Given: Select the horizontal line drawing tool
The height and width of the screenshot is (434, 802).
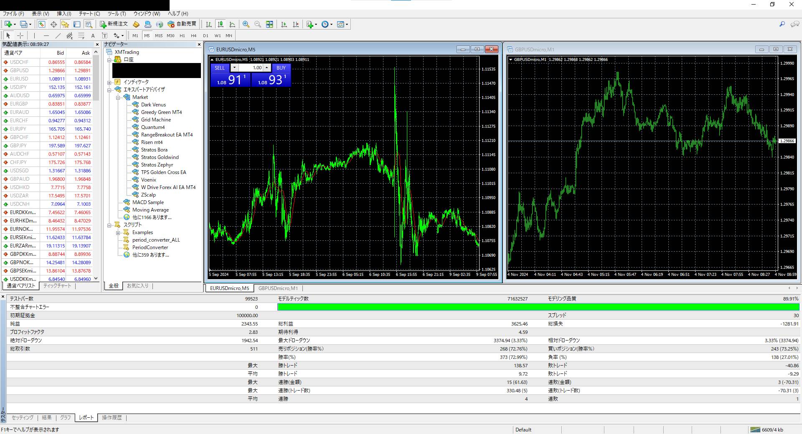Looking at the screenshot, I should (x=46, y=35).
